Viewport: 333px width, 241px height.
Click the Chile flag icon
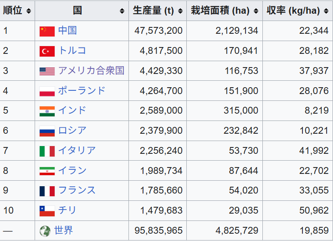click(x=47, y=211)
